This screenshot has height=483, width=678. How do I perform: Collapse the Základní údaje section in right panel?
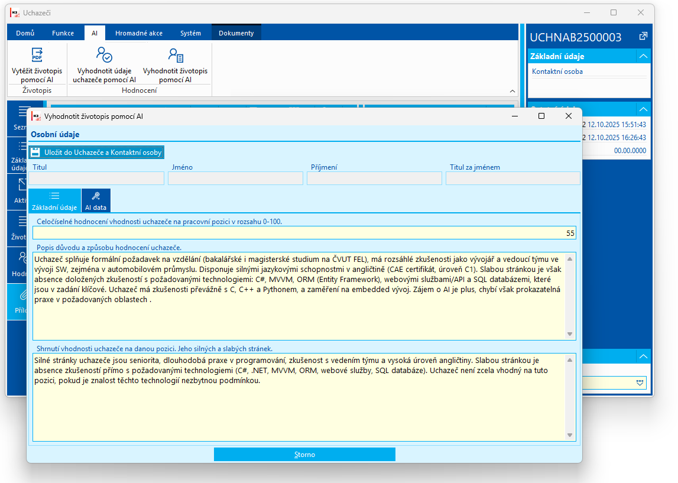tap(643, 56)
